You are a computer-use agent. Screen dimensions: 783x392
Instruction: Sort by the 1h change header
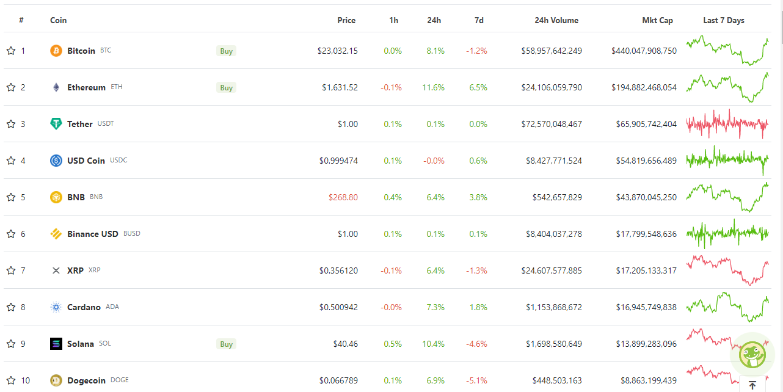tap(394, 20)
